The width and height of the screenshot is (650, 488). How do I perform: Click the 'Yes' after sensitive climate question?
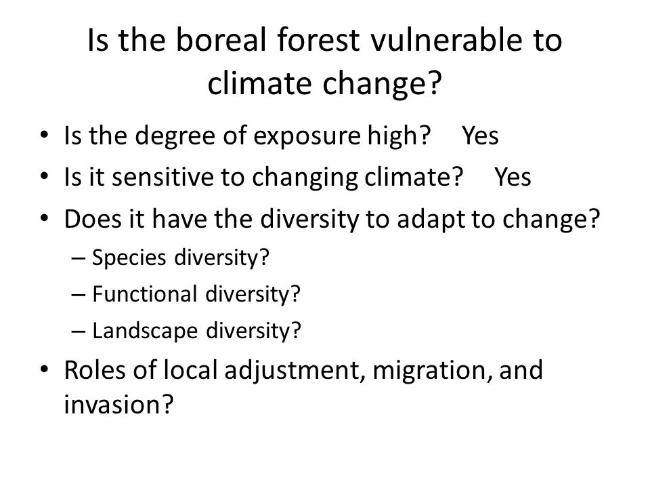[x=513, y=177]
